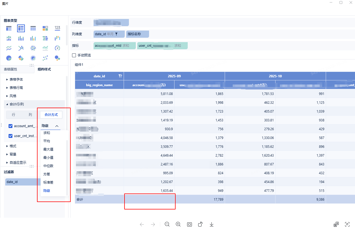Expand the 自适应显示 section

16,162
